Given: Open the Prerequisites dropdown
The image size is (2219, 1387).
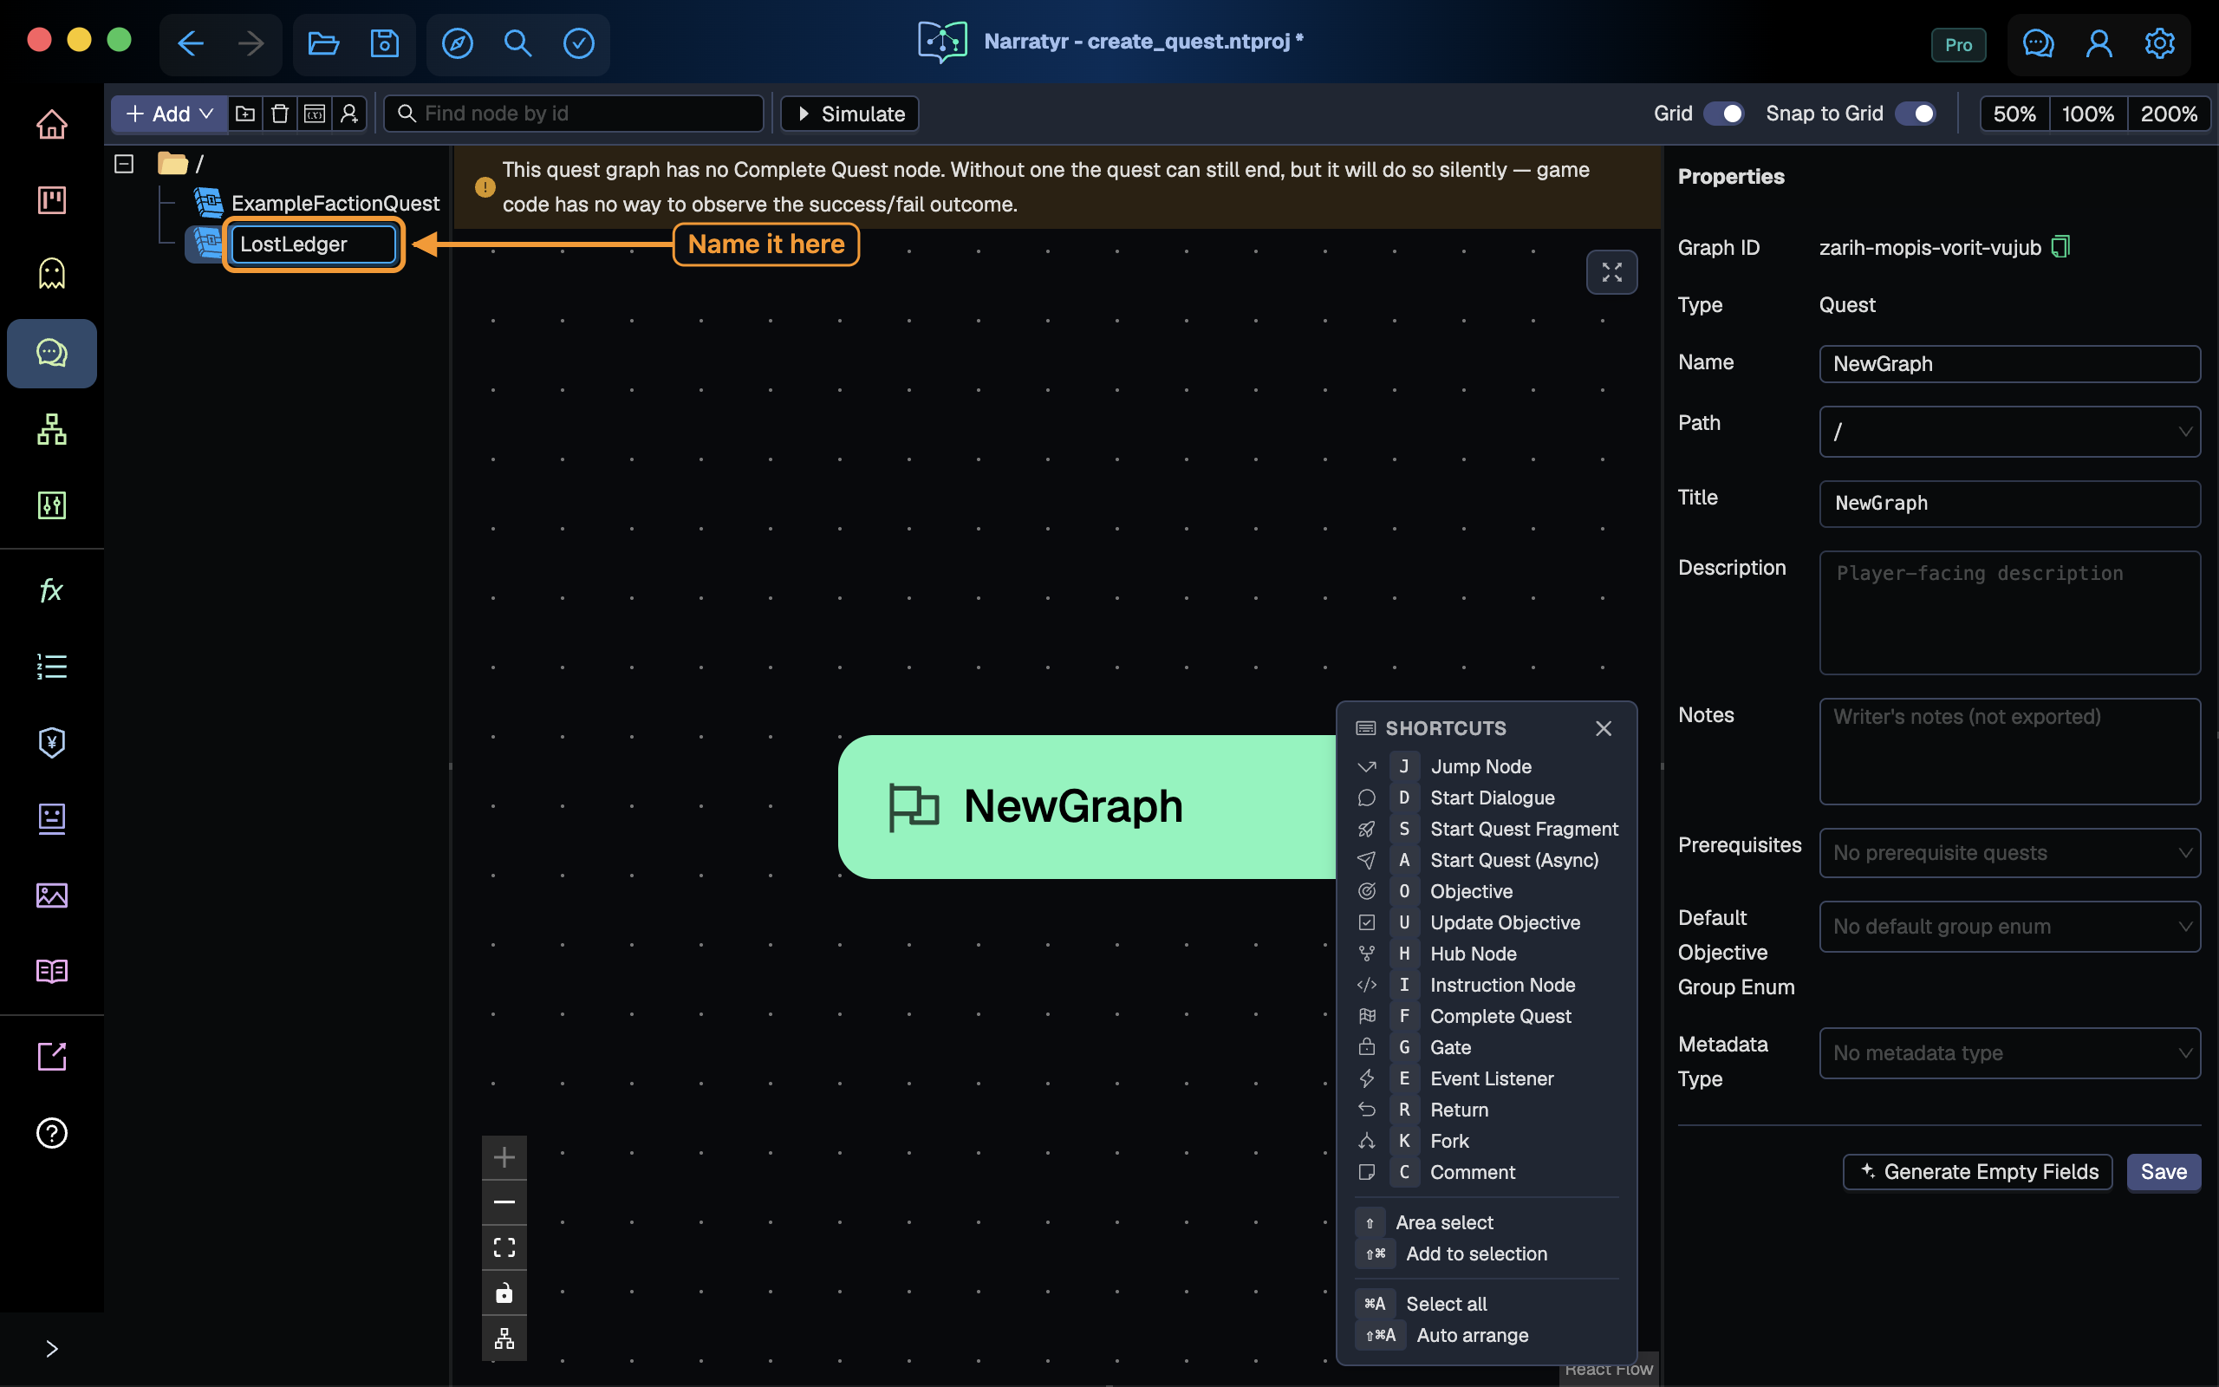Looking at the screenshot, I should point(2009,853).
